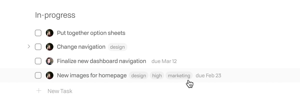300x104 pixels.
Task: Click avatar on Put together option sheets
Action: click(49, 33)
